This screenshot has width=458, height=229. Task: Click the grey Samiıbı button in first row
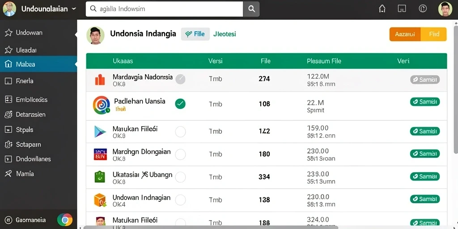(x=425, y=79)
